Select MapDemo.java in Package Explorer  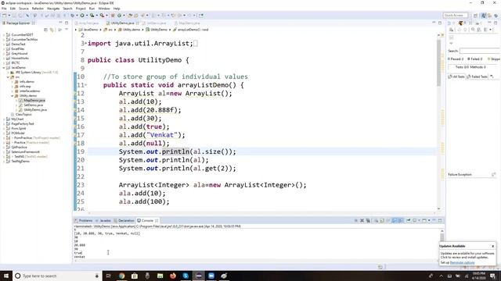[x=34, y=101]
